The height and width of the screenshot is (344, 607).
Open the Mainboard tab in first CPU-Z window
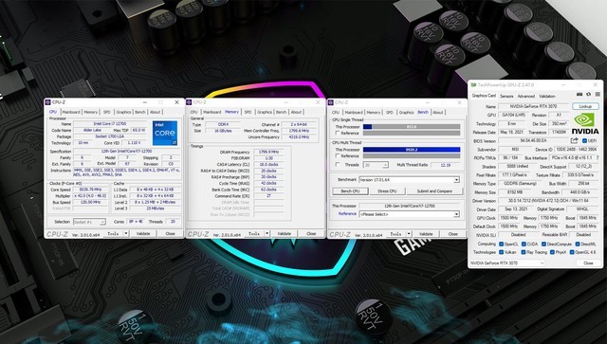pos(71,112)
